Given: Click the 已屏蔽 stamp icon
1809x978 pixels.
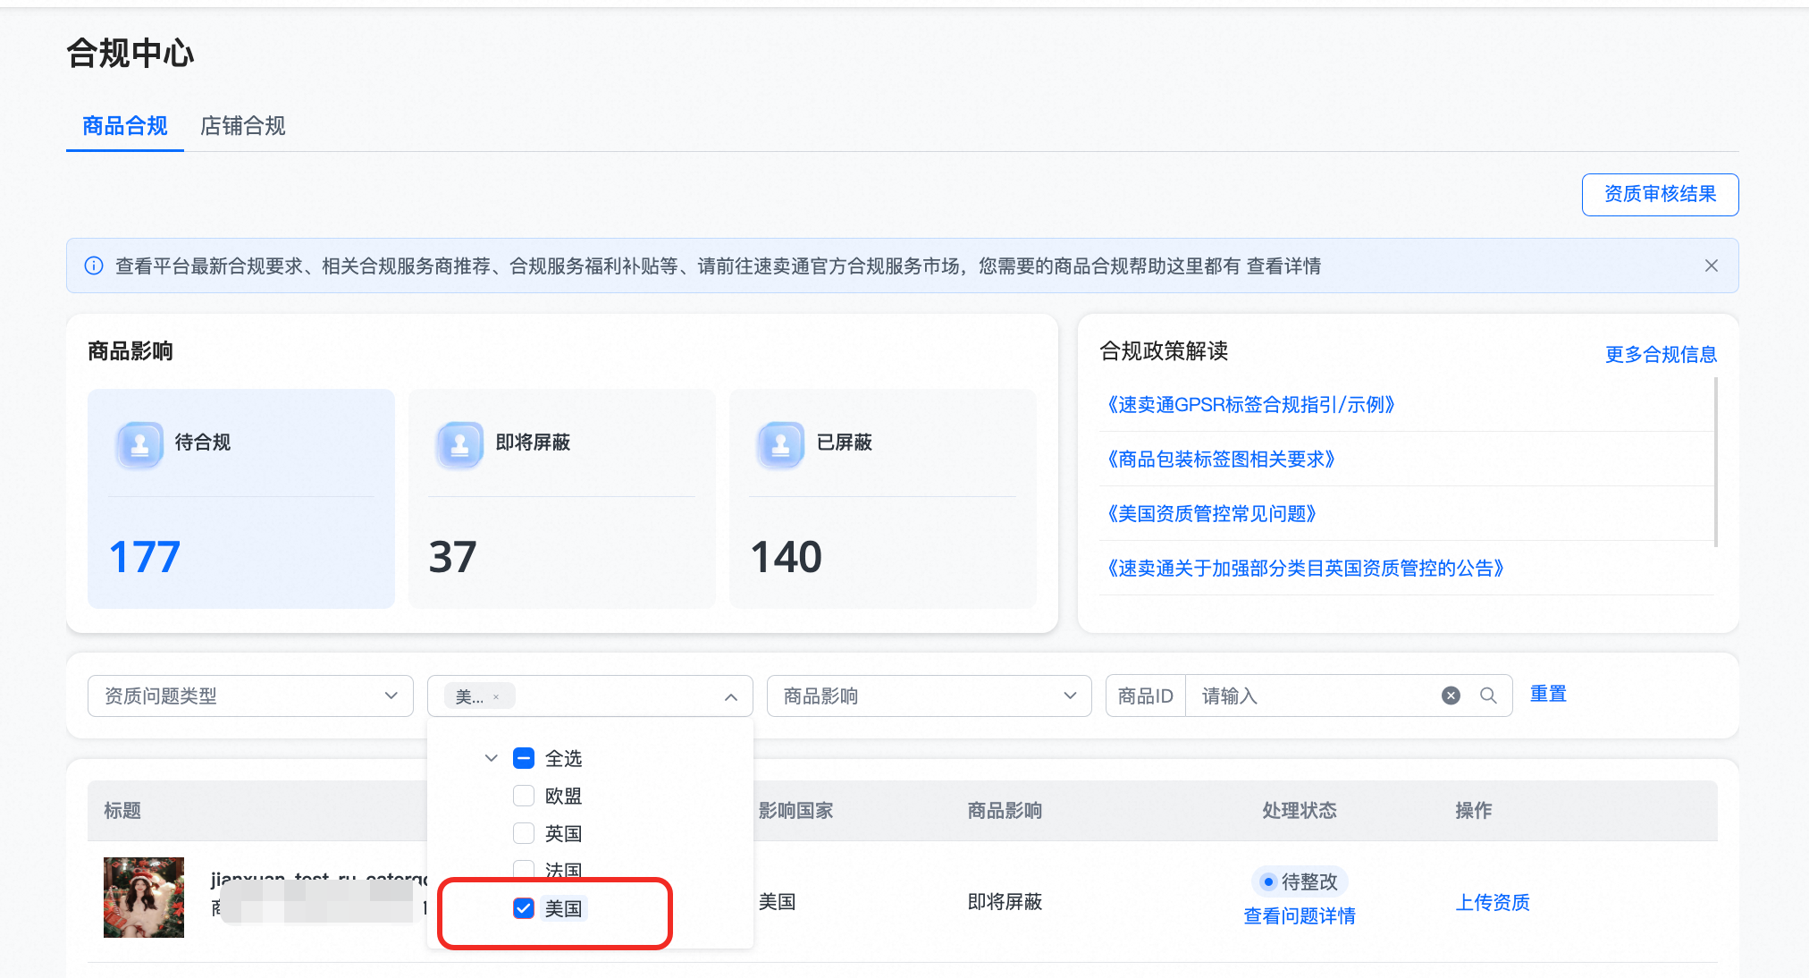Looking at the screenshot, I should pyautogui.click(x=781, y=444).
